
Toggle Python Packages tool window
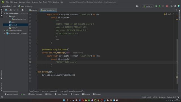click(x=35, y=94)
